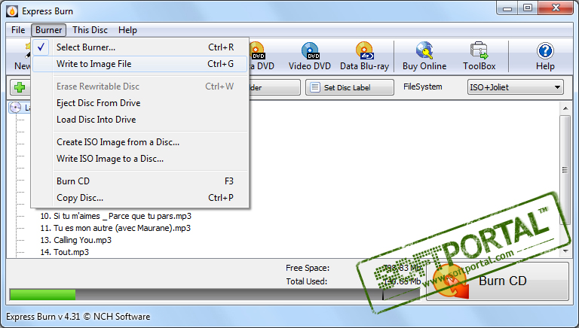Select Copy Disc... menu entry
The height and width of the screenshot is (328, 579).
140,198
